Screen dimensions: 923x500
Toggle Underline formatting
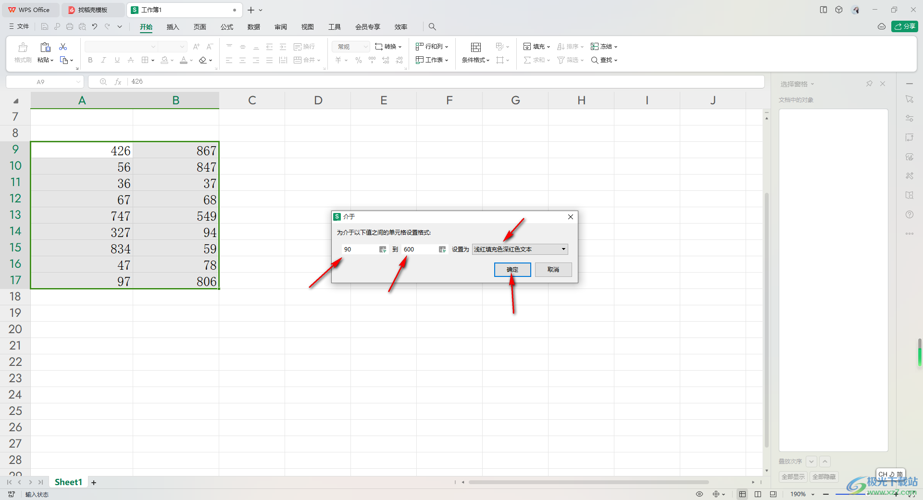117,60
